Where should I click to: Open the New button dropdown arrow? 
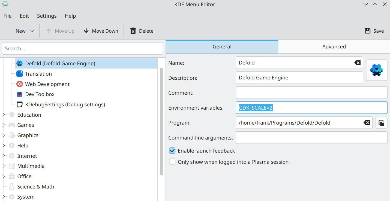click(x=32, y=31)
